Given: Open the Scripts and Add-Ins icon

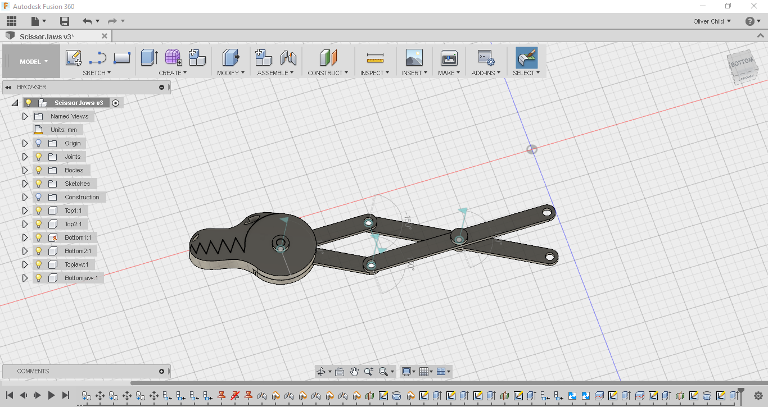Looking at the screenshot, I should click(x=485, y=58).
